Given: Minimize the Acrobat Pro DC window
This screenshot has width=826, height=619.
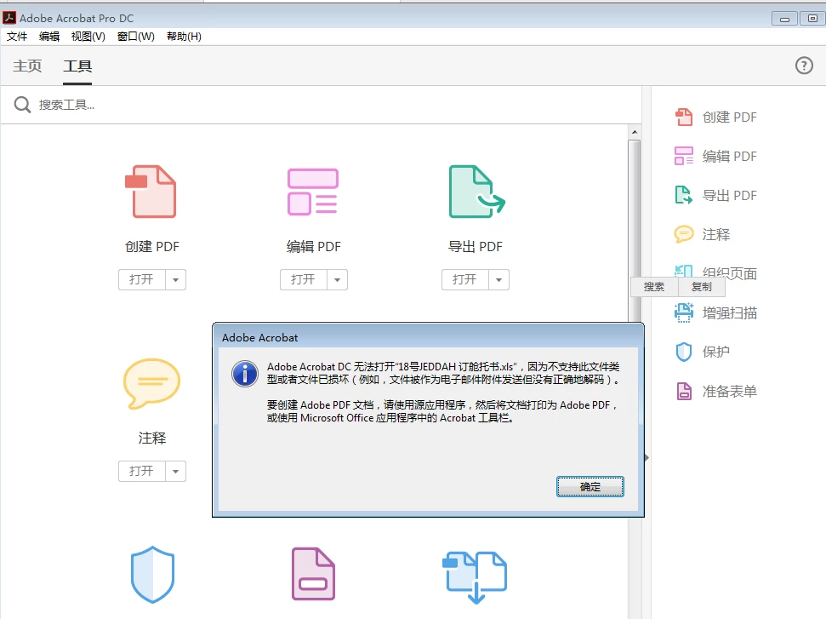Looking at the screenshot, I should [784, 19].
